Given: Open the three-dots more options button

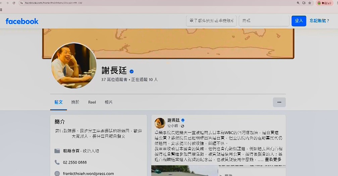Looking at the screenshot, I should (279, 102).
